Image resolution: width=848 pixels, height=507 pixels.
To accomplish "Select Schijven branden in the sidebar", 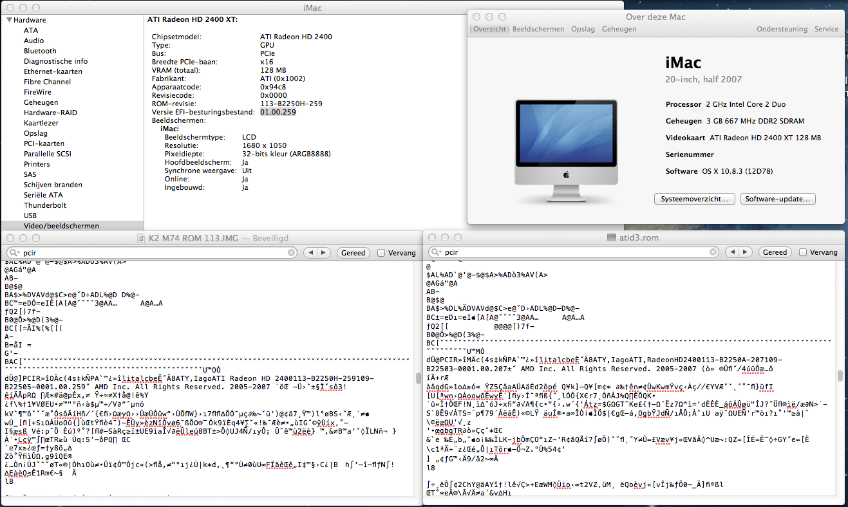I will click(53, 185).
